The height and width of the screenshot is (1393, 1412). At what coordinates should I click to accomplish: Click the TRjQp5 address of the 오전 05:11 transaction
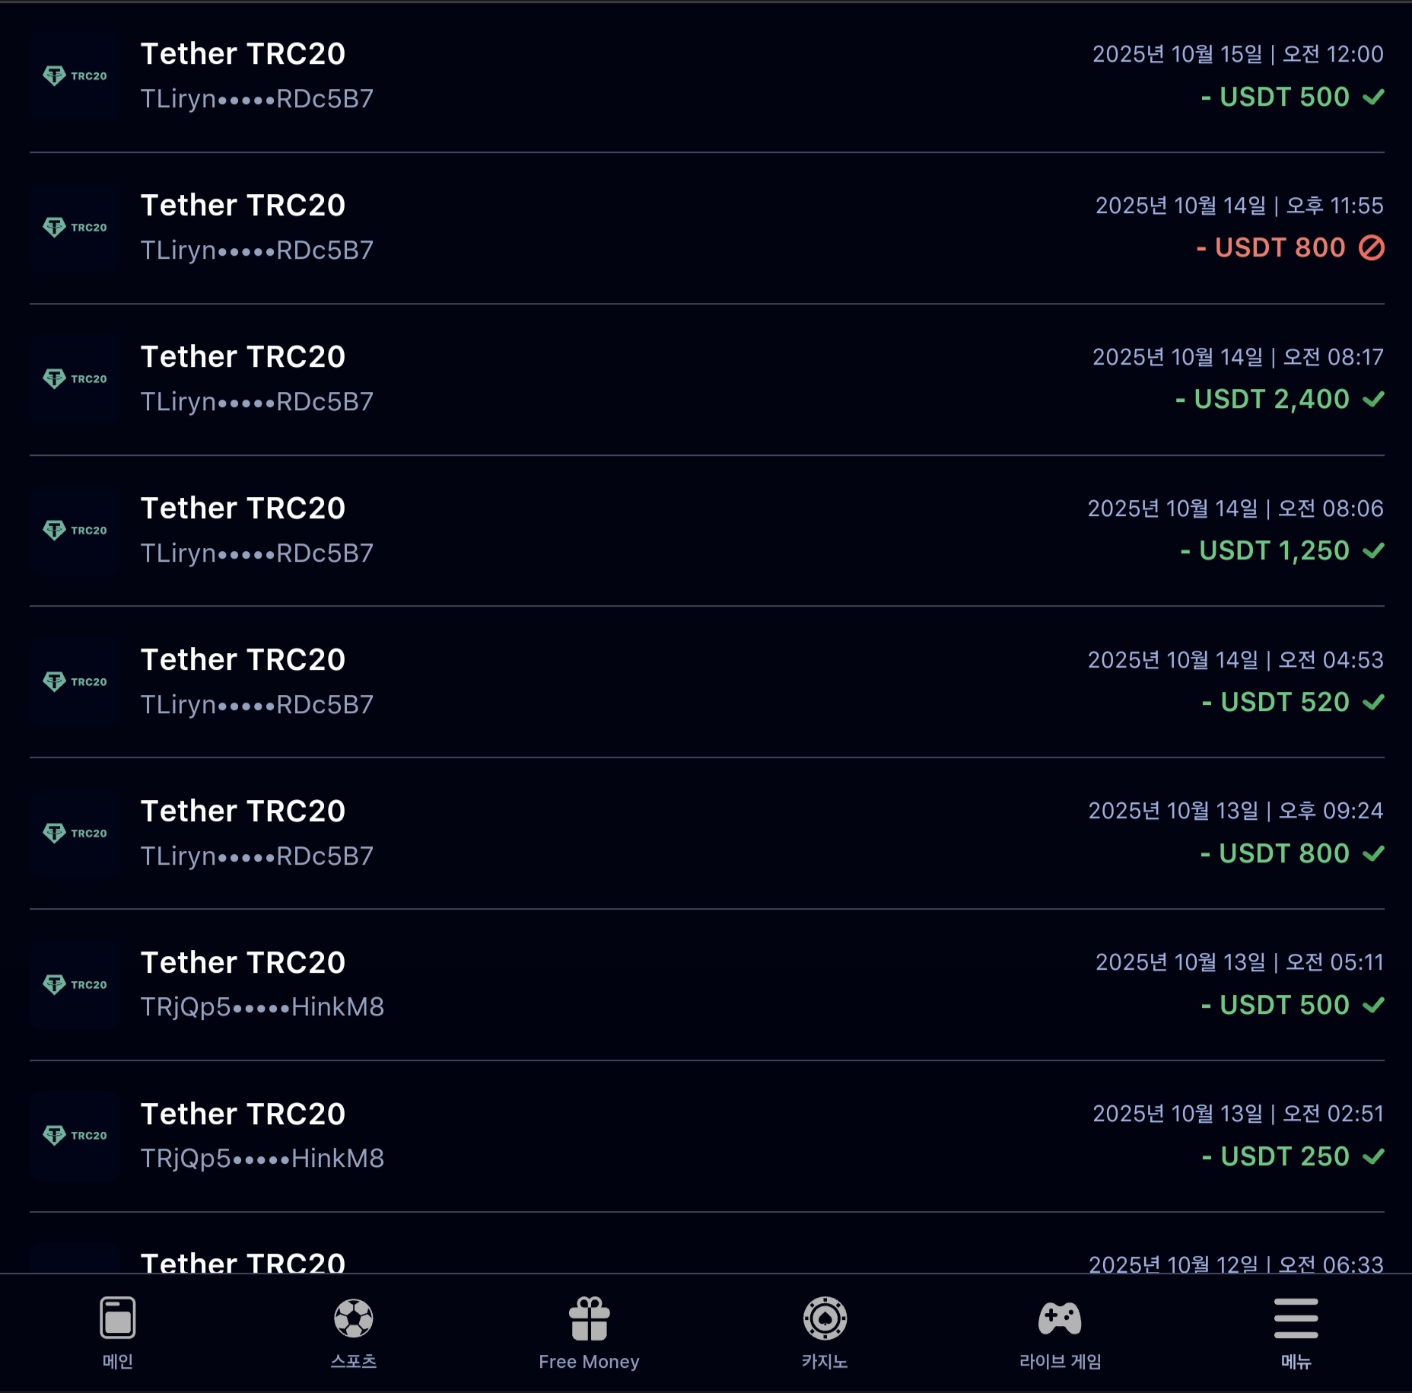click(x=262, y=1007)
